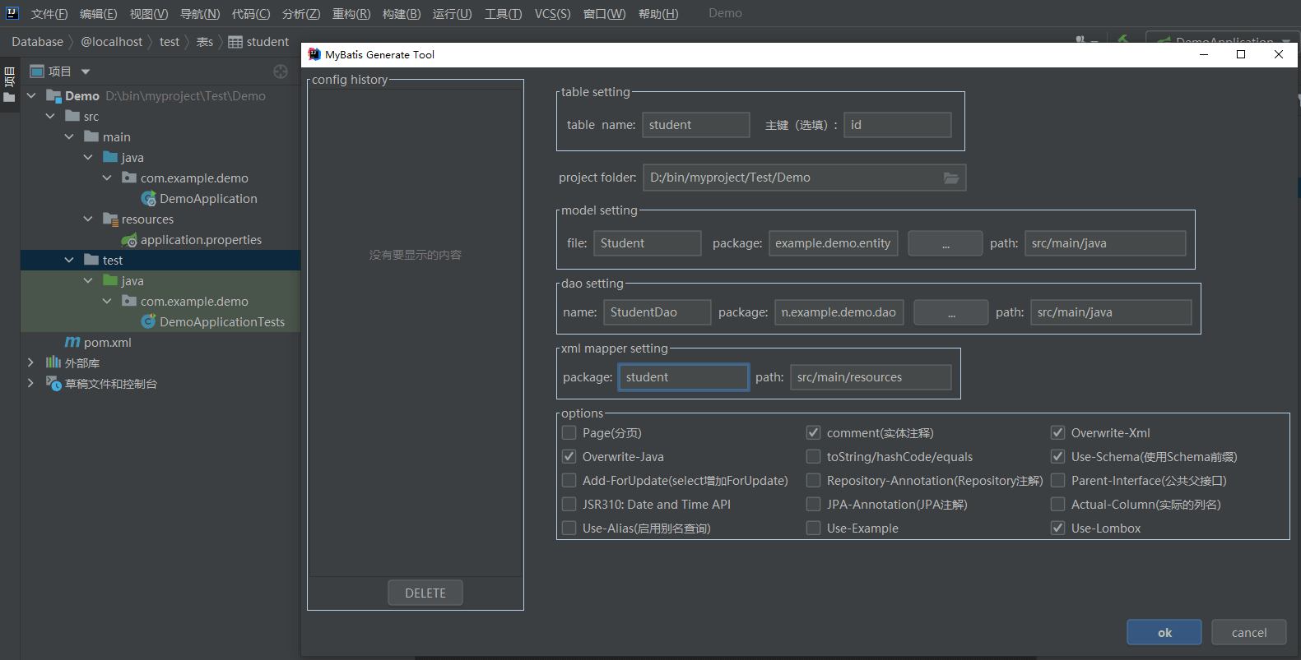Screen dimensions: 1301x660
Task: Open application.properties in resources
Action: point(201,240)
